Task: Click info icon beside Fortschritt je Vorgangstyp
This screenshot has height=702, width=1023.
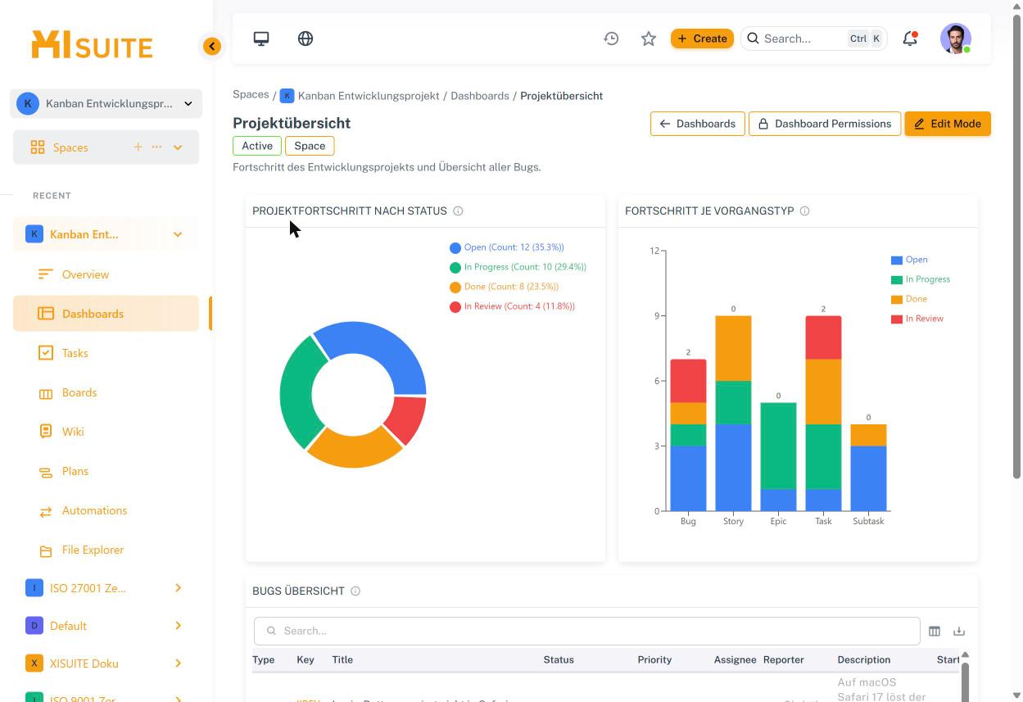Action: pos(804,211)
